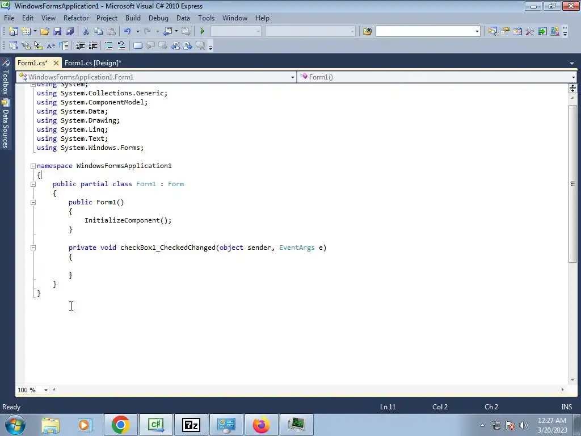
Task: Click the Open File folder icon
Action: (x=45, y=32)
